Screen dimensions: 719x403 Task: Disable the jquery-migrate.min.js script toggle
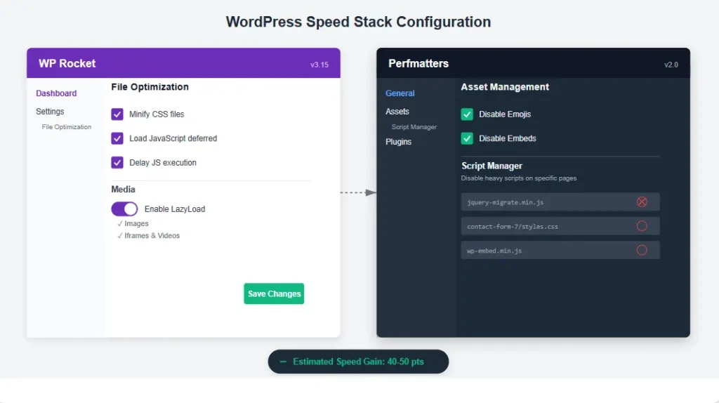click(x=642, y=201)
